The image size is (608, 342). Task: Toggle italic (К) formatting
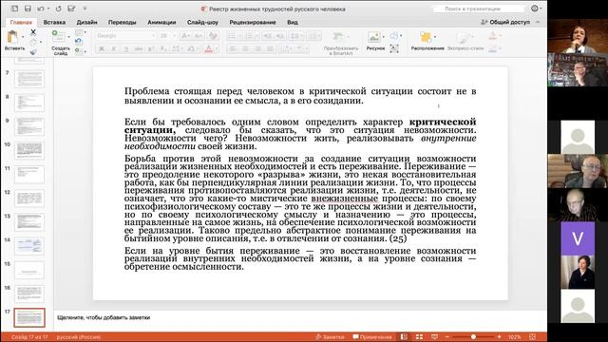[x=114, y=48]
